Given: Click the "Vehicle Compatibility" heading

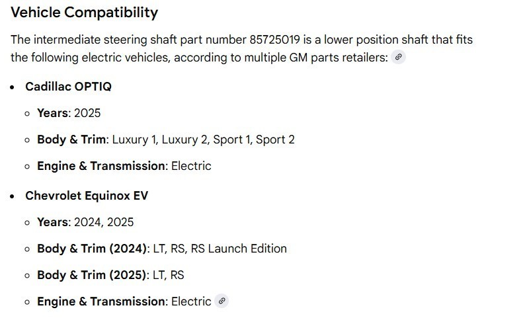Looking at the screenshot, I should click(x=85, y=13).
